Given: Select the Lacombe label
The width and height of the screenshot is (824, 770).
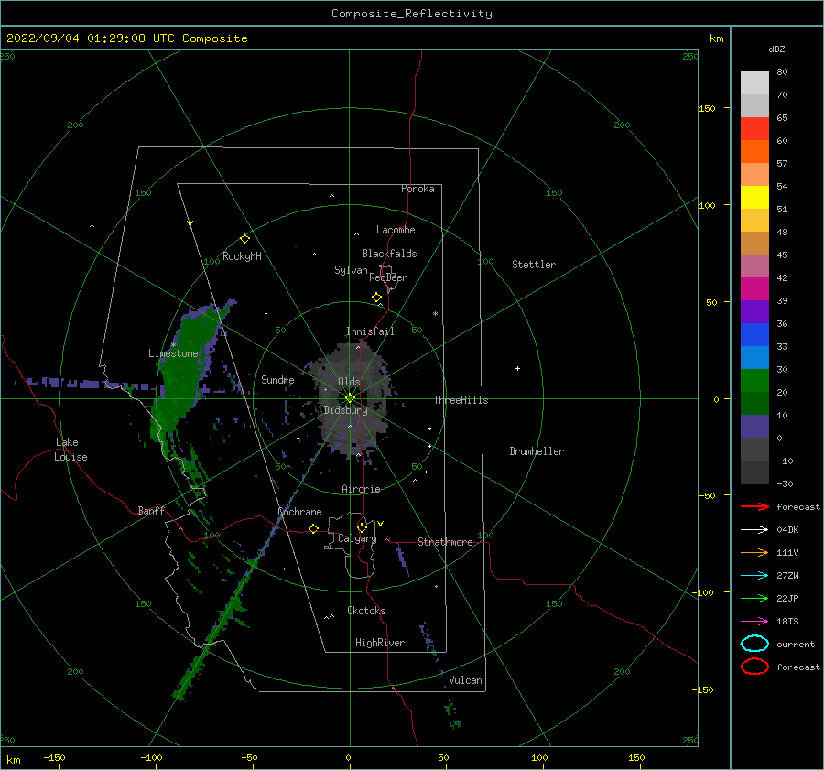Looking at the screenshot, I should click(396, 230).
